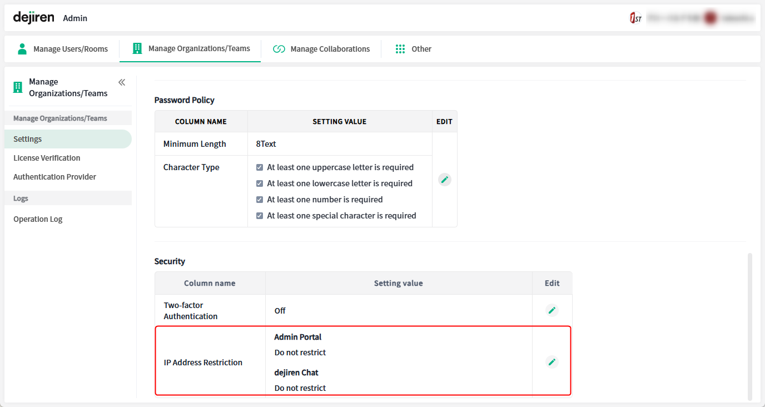
Task: Open Authentication Provider in the sidebar
Action: (54, 177)
